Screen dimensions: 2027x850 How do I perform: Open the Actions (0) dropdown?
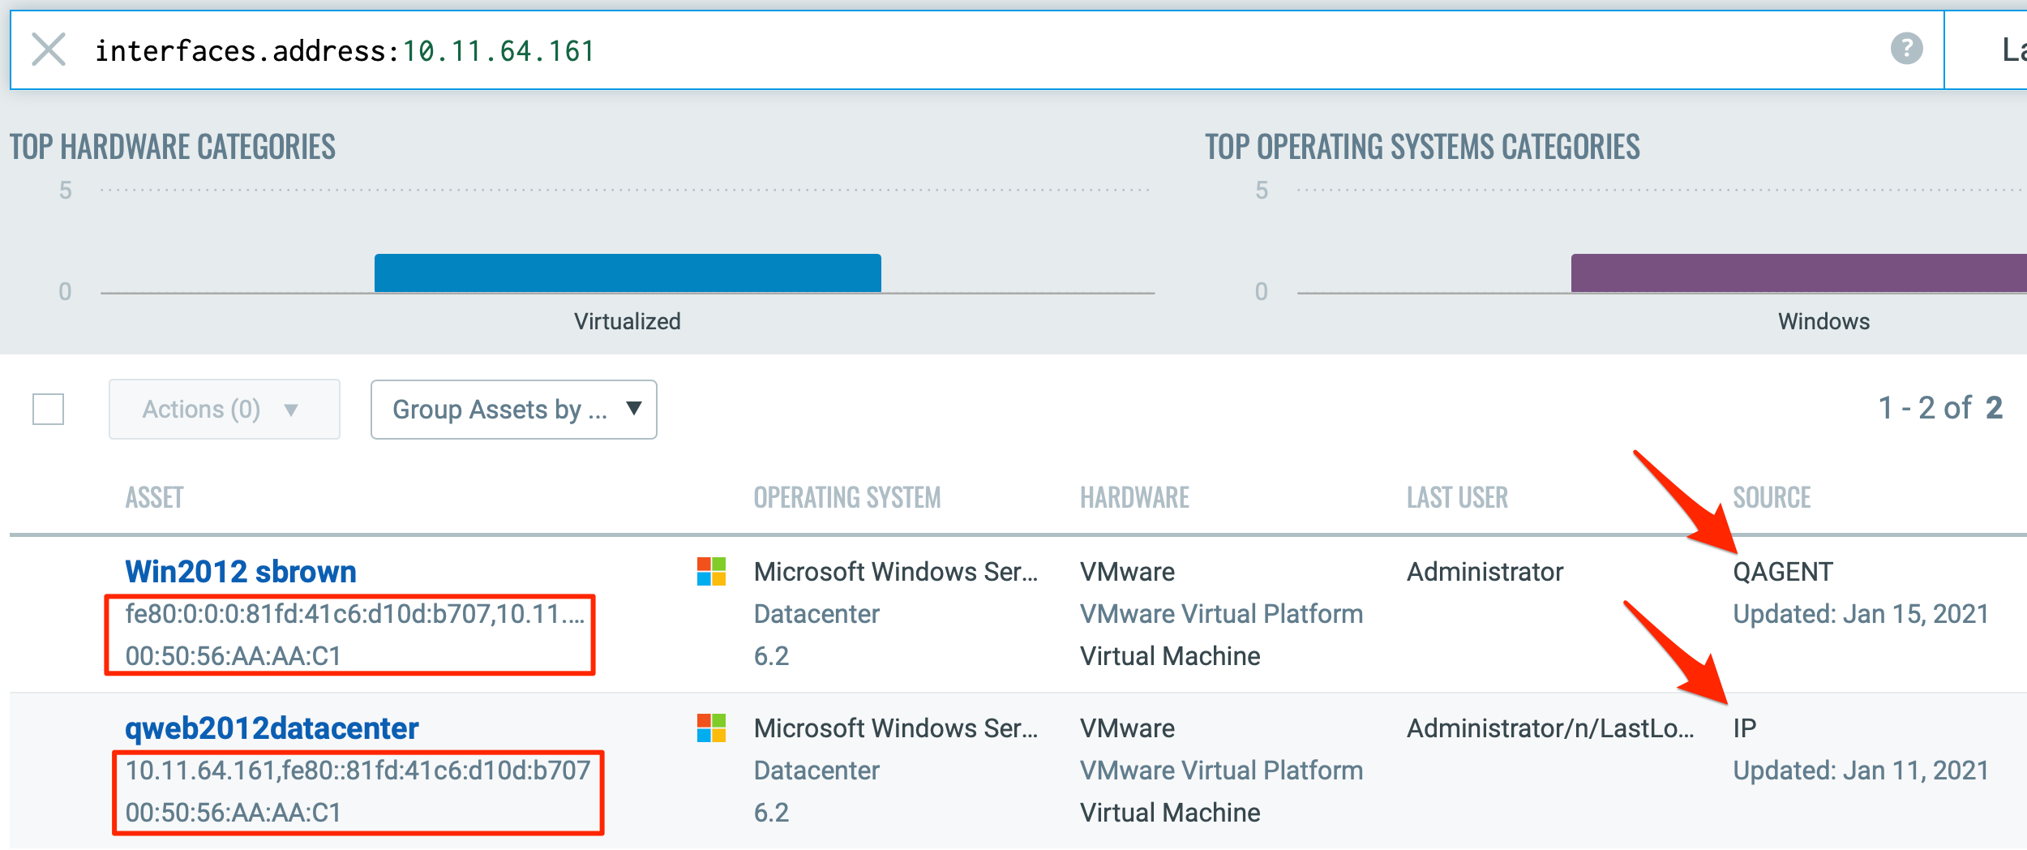point(225,409)
